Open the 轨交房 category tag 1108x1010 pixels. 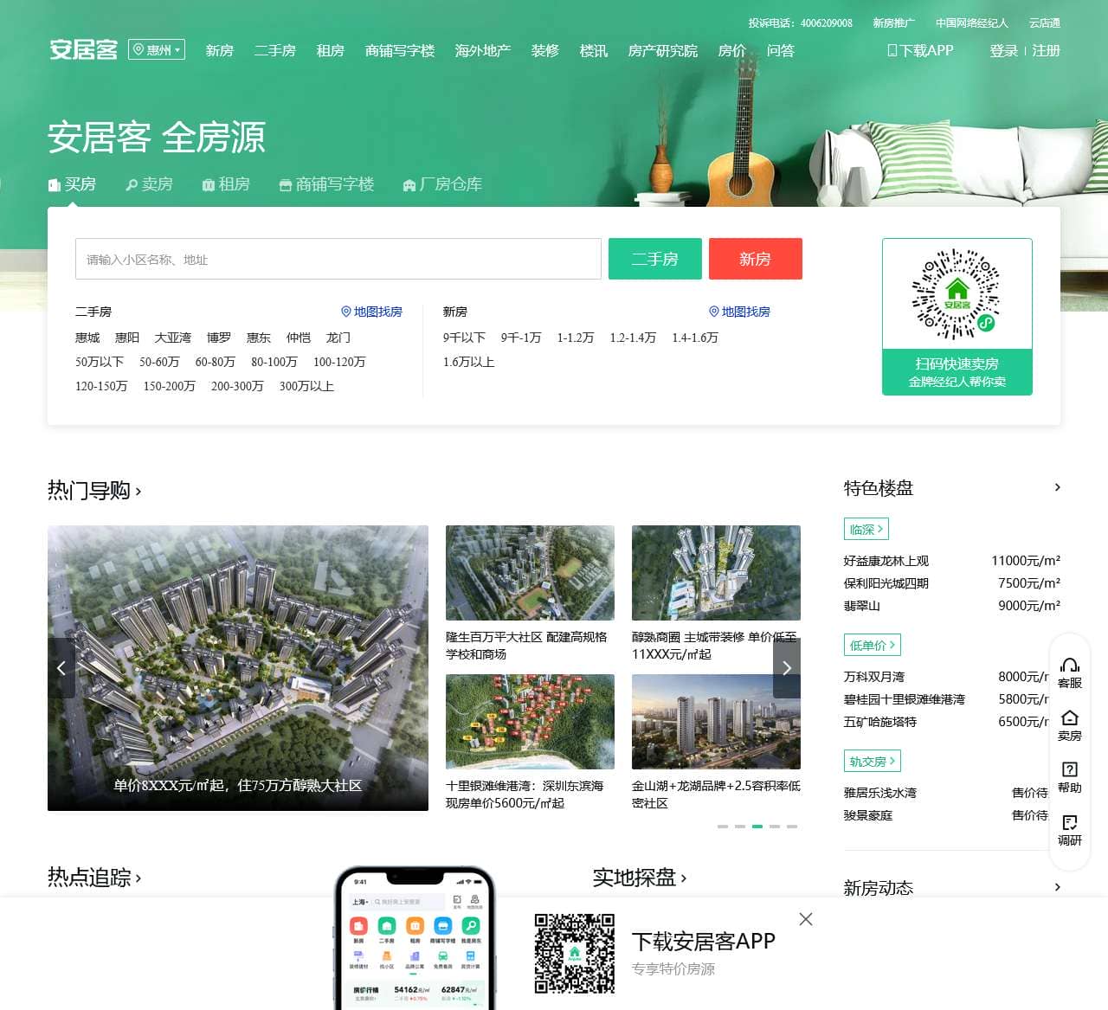coord(873,761)
